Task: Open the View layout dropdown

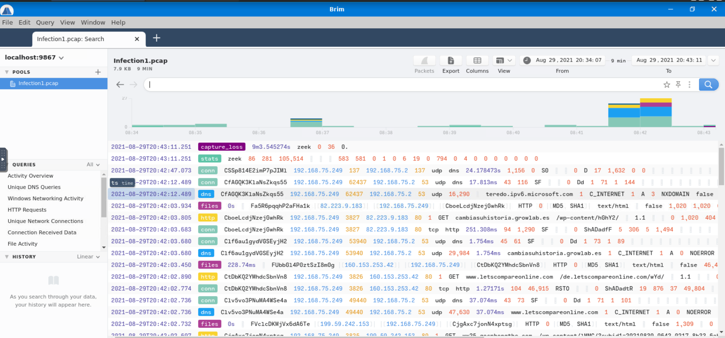Action: 504,61
